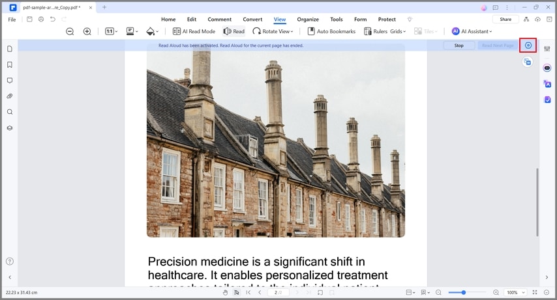This screenshot has height=300, width=557.
Task: Open the page thumbnails panel
Action: 10,49
